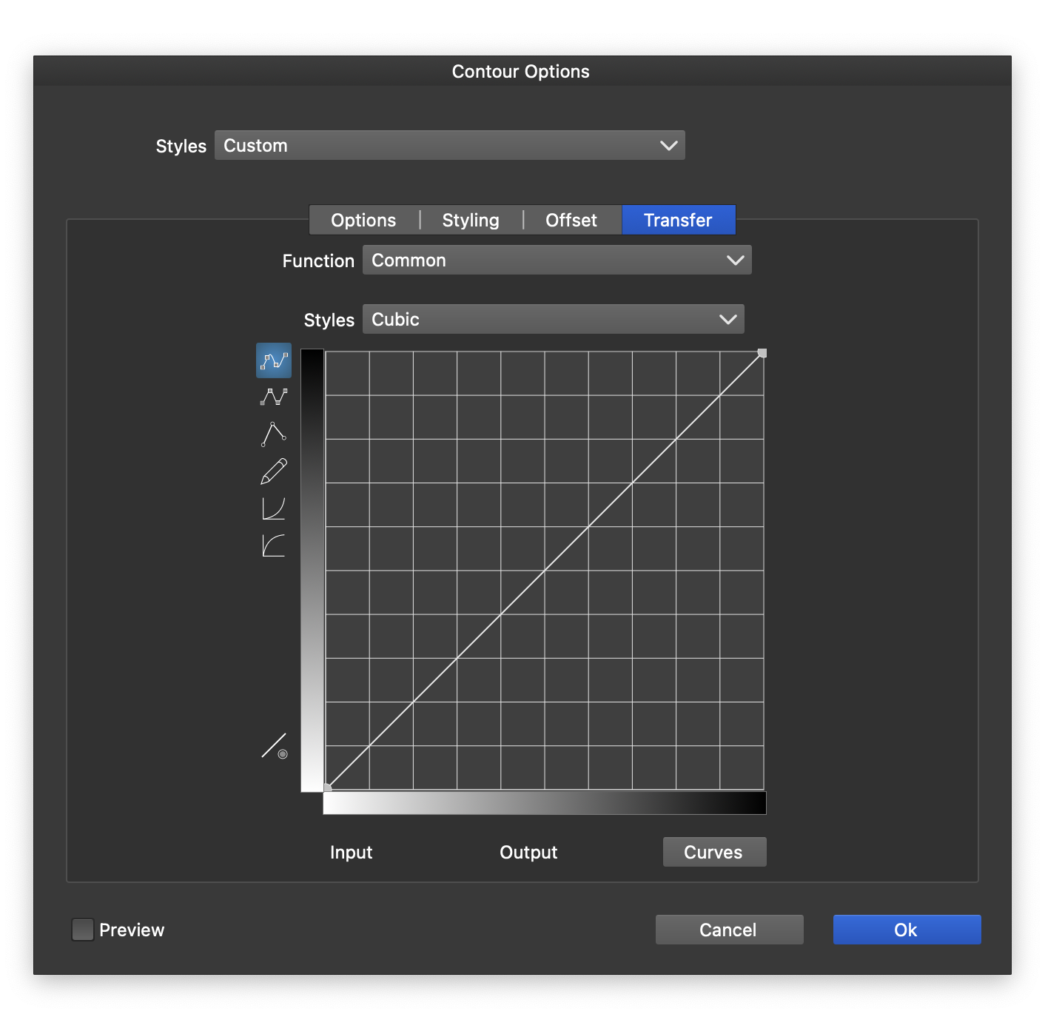
Task: Click the Cancel button
Action: point(729,930)
